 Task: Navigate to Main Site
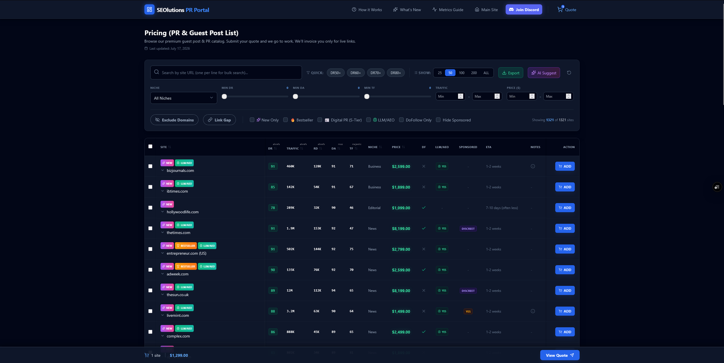(x=486, y=10)
